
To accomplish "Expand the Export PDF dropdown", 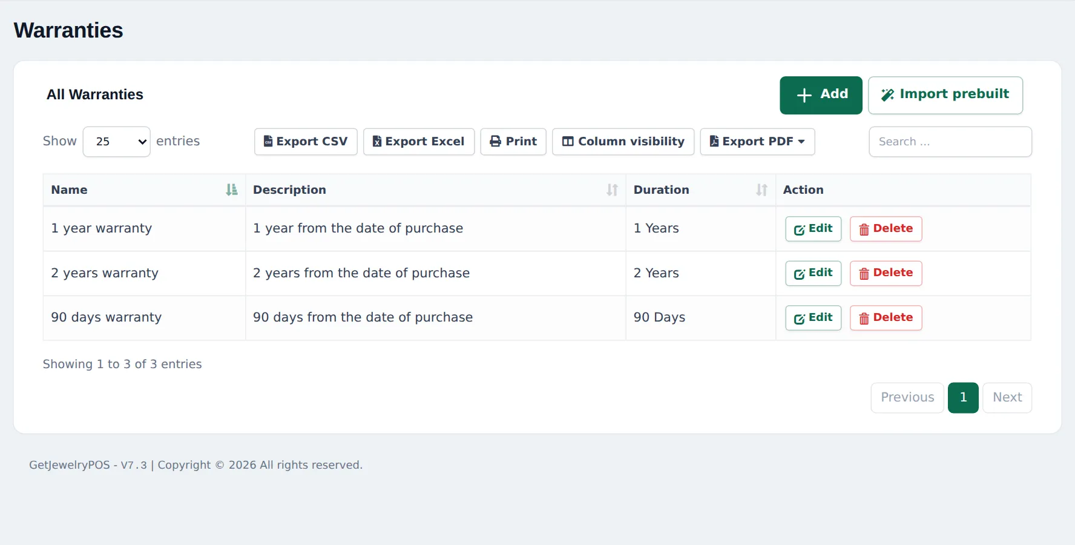I will [757, 142].
